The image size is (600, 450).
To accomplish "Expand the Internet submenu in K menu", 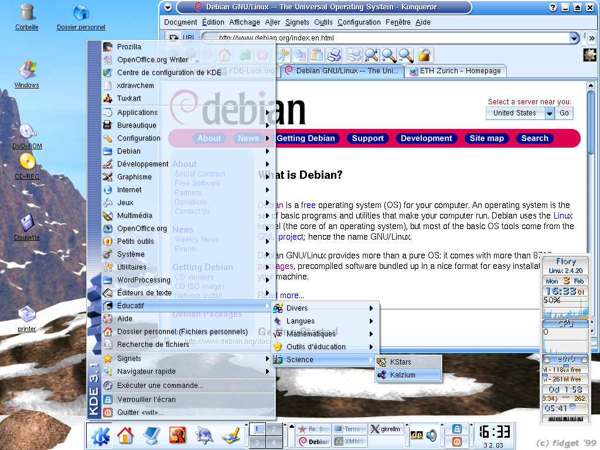I will [188, 189].
